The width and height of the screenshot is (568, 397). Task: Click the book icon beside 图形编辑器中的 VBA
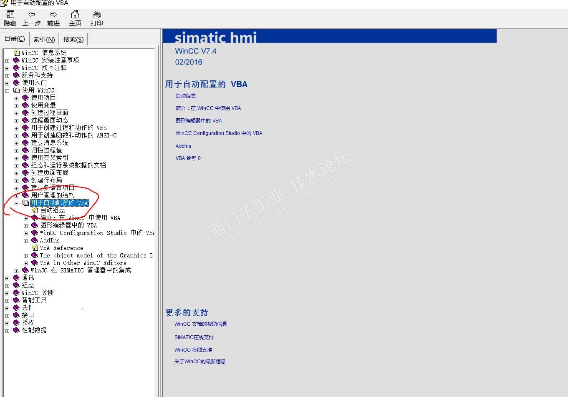click(x=35, y=225)
